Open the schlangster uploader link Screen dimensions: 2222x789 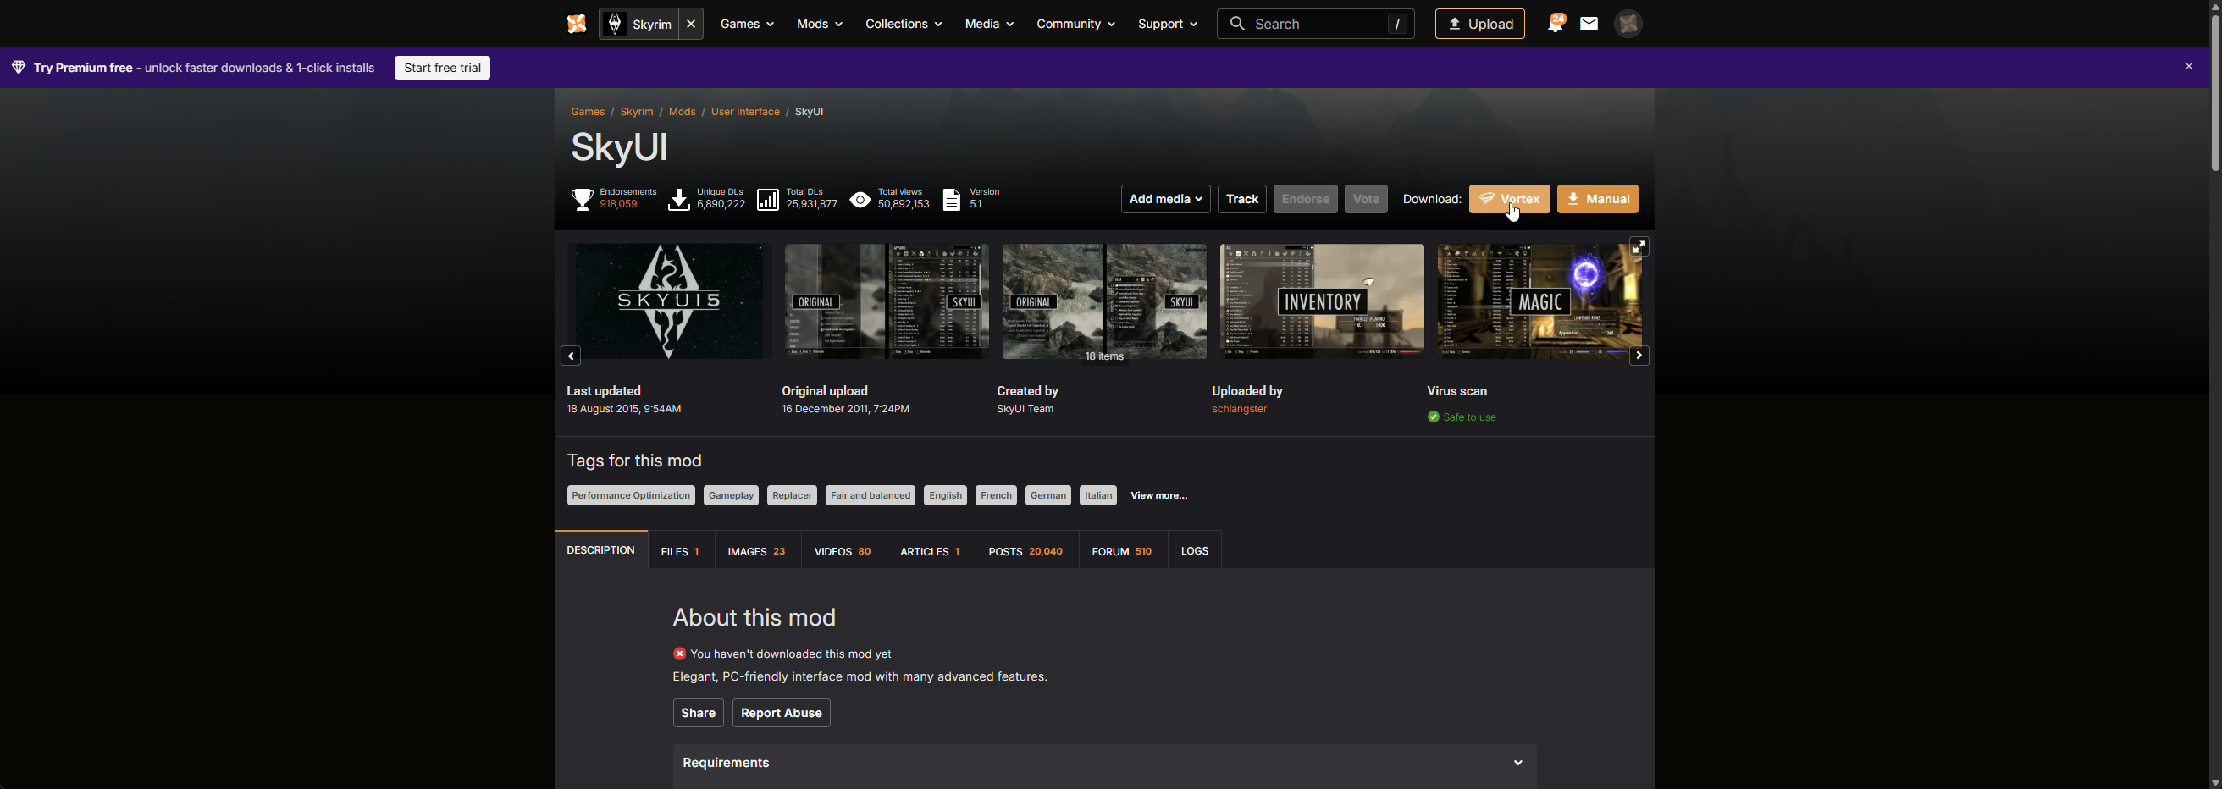[1239, 410]
